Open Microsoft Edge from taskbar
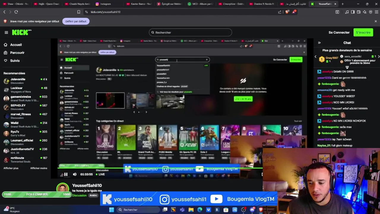The image size is (380, 214). (200, 210)
